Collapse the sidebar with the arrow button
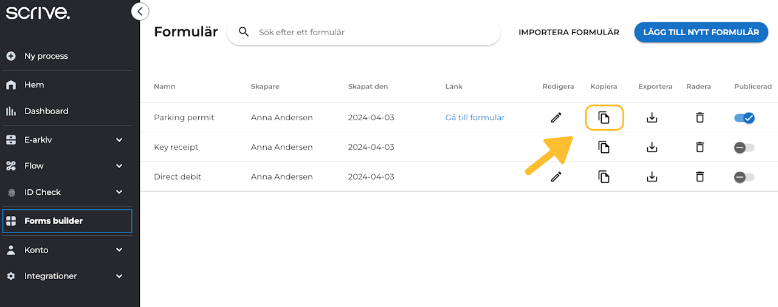Image resolution: width=778 pixels, height=307 pixels. point(140,11)
